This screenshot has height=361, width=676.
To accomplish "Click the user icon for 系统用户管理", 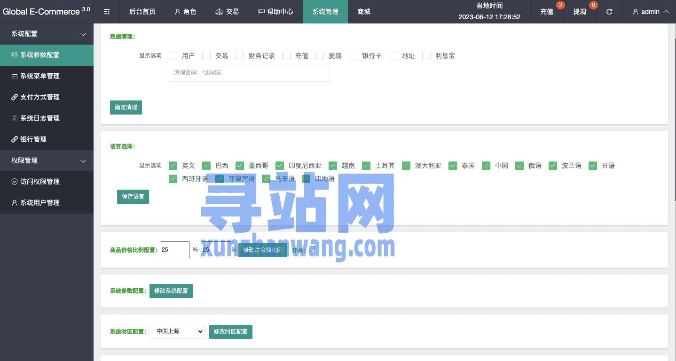I will click(x=15, y=203).
